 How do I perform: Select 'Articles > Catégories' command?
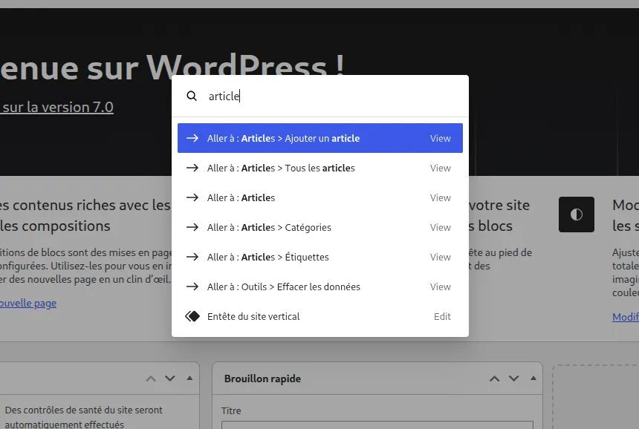[x=320, y=228]
